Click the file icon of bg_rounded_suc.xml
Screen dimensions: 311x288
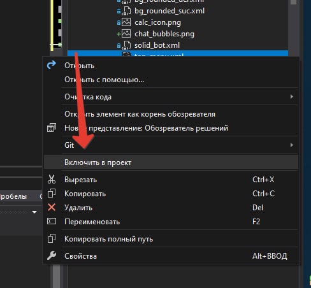126,11
